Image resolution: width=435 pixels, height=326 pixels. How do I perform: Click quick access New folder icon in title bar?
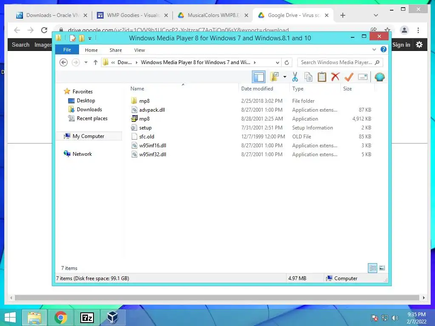pos(82,38)
